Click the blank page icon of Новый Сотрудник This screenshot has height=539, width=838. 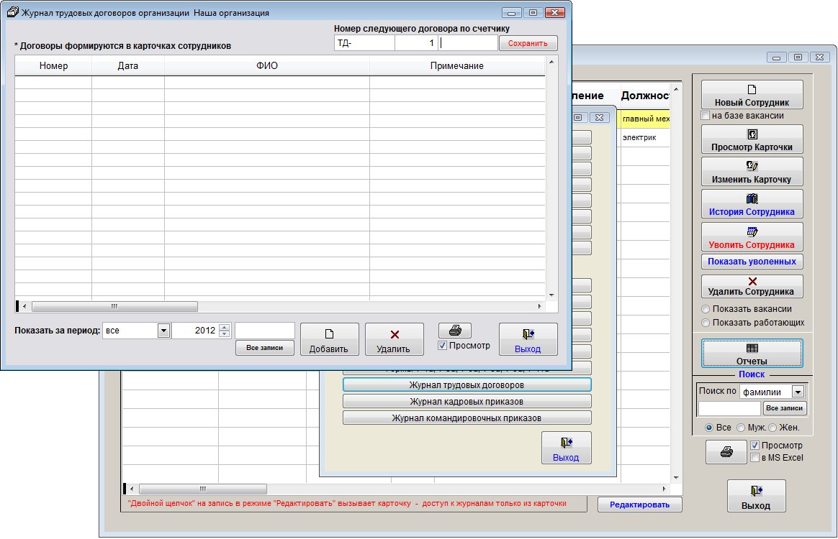click(752, 89)
